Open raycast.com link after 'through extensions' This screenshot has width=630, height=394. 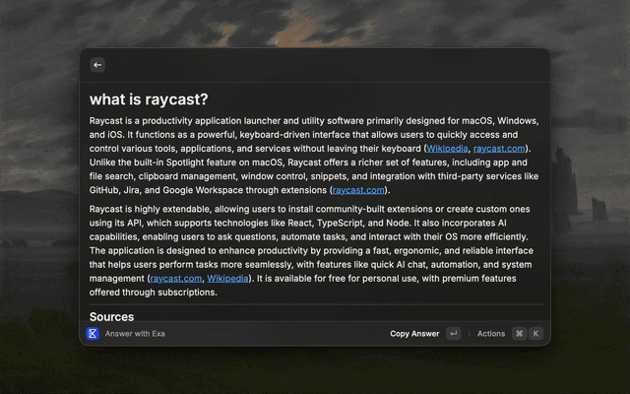tap(358, 190)
